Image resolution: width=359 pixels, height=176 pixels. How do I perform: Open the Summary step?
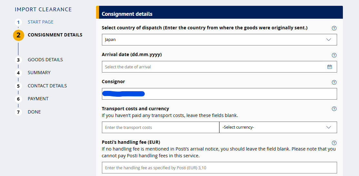point(39,73)
